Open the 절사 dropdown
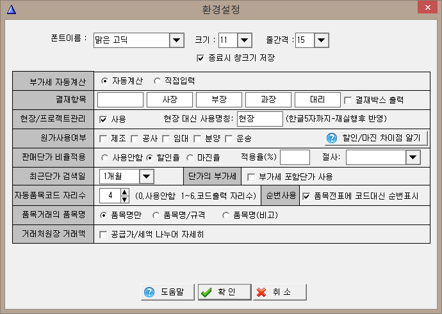442x314 pixels. click(x=413, y=157)
